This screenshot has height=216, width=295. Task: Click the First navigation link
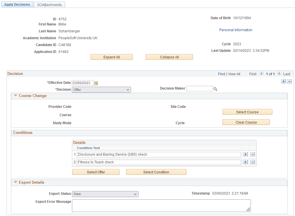point(253,74)
